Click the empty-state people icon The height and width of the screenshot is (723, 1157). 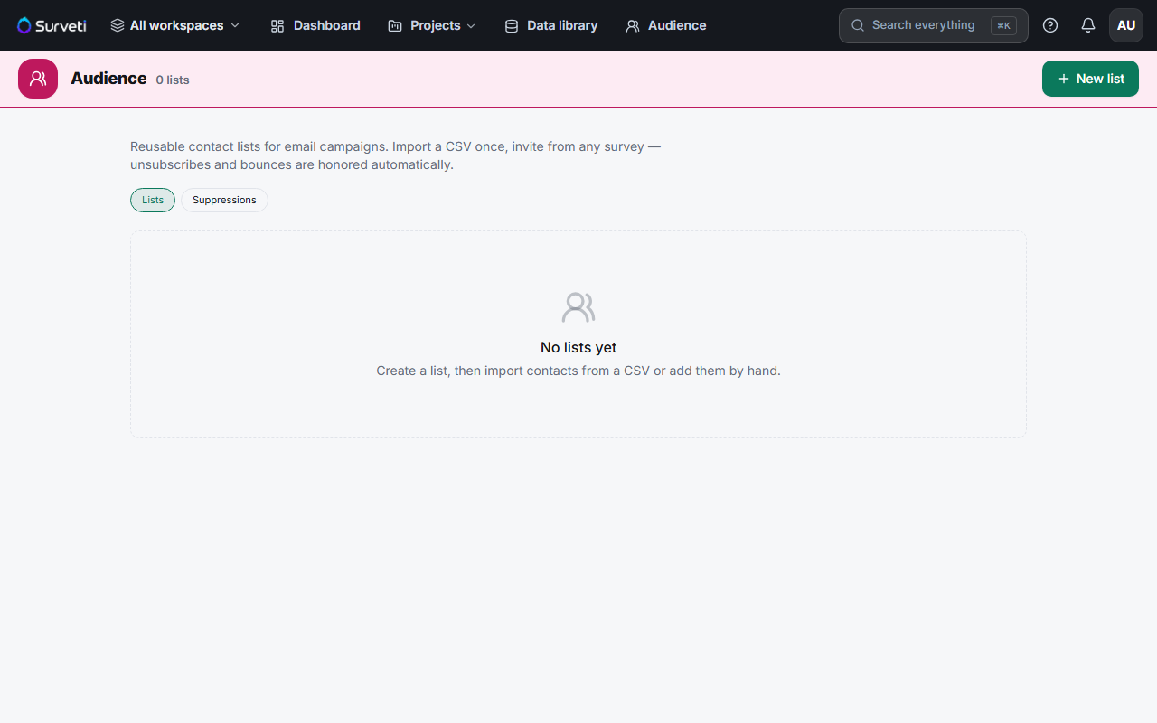[x=578, y=307]
